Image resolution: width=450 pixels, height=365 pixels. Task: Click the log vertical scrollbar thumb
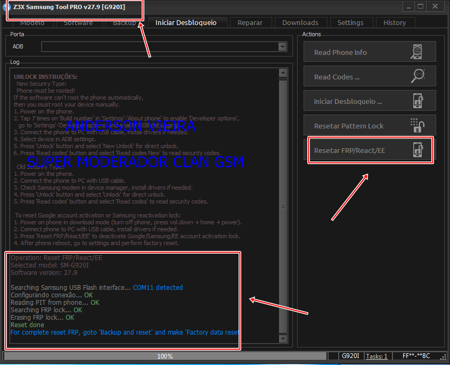pos(283,207)
